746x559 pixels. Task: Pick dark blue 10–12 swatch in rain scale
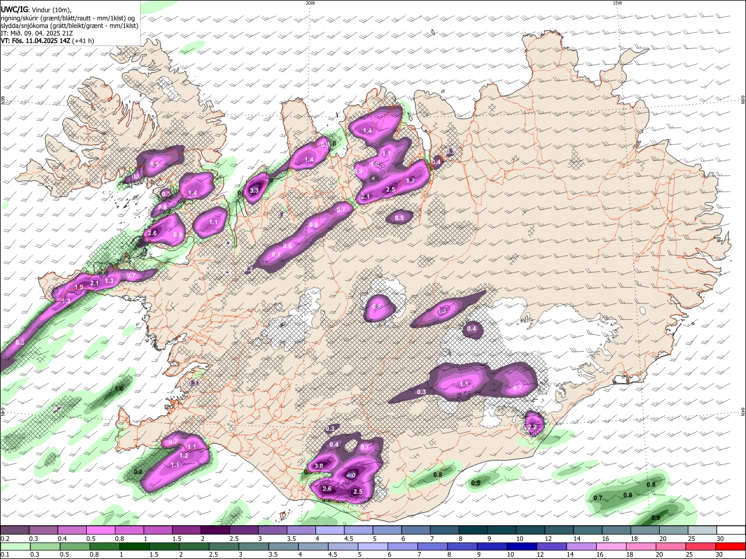tap(521, 547)
